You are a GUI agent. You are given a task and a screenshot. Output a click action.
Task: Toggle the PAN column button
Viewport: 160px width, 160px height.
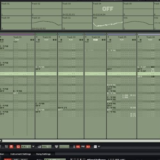(83, 147)
